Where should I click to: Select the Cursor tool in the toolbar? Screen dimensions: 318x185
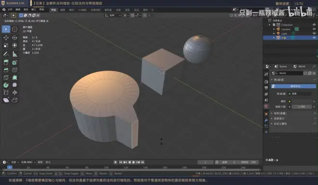click(14, 29)
